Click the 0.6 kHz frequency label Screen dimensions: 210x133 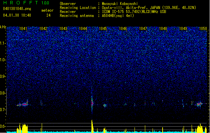point(3,126)
